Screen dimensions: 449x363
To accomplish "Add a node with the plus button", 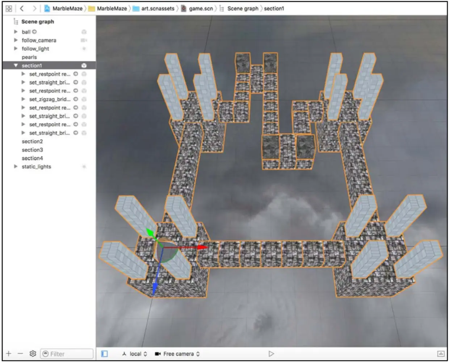I will click(x=9, y=354).
